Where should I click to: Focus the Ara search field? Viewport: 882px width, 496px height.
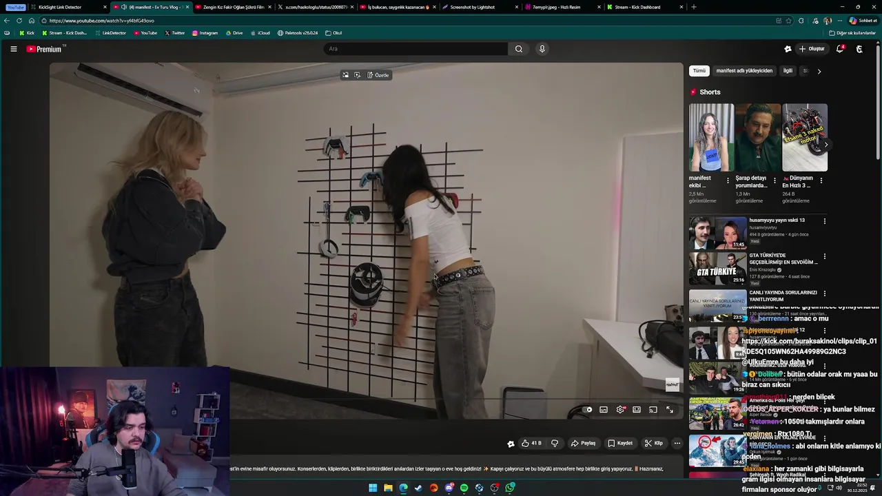coord(416,49)
